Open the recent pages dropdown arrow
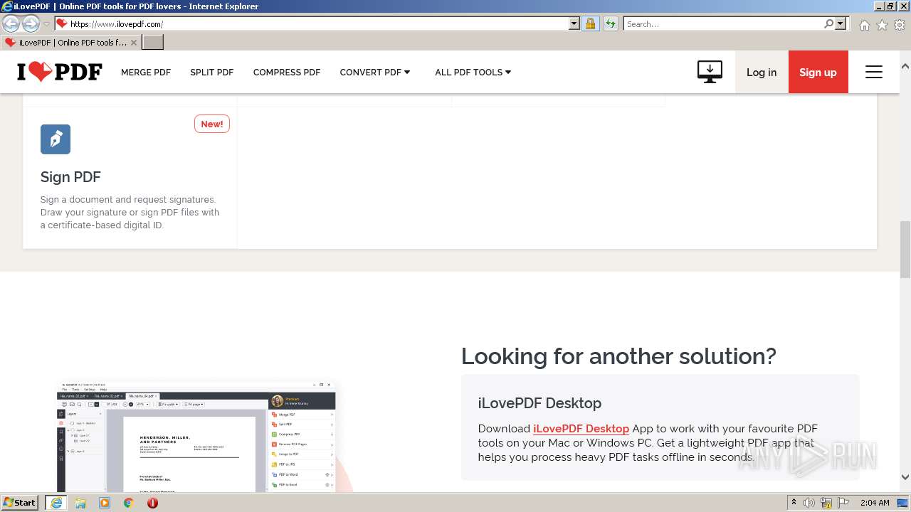The width and height of the screenshot is (911, 512). pos(47,24)
